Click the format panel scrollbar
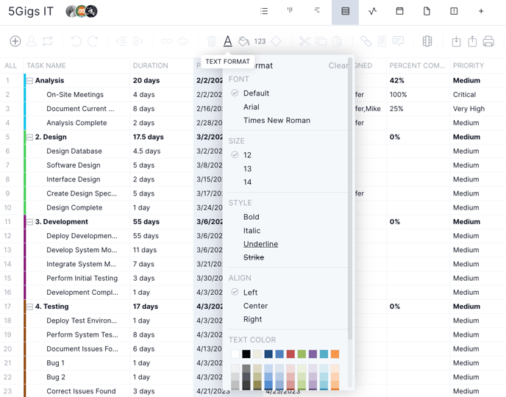Screen dimensions: 506x397 350,198
